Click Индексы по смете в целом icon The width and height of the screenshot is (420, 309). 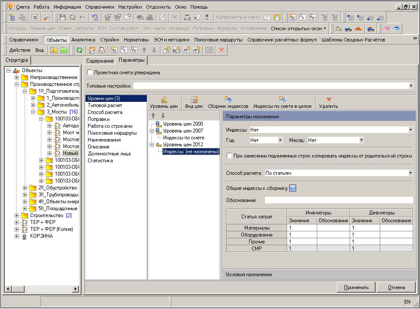pyautogui.click(x=283, y=100)
